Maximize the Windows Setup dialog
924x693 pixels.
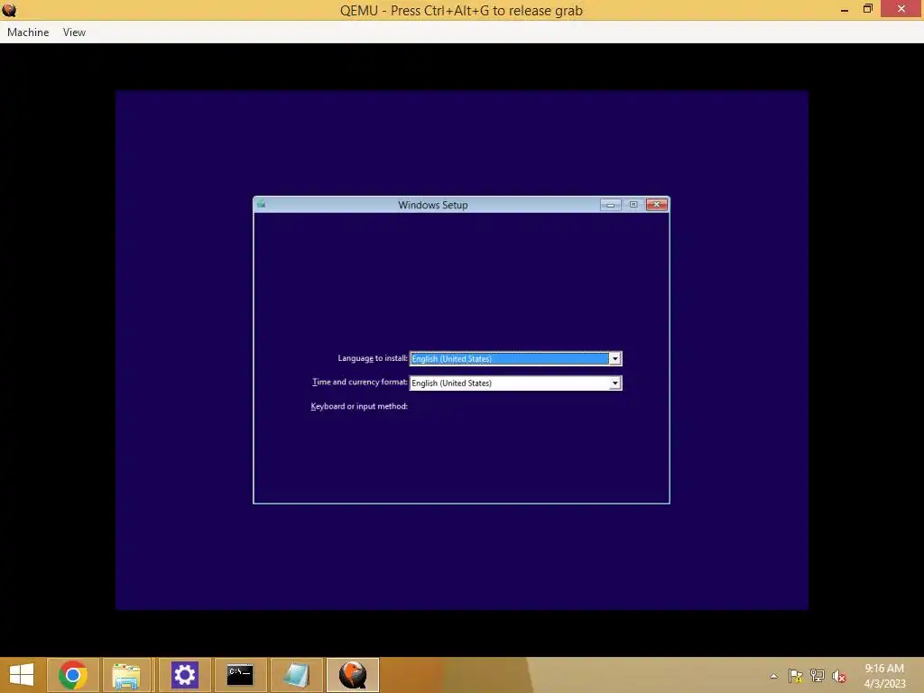click(633, 205)
